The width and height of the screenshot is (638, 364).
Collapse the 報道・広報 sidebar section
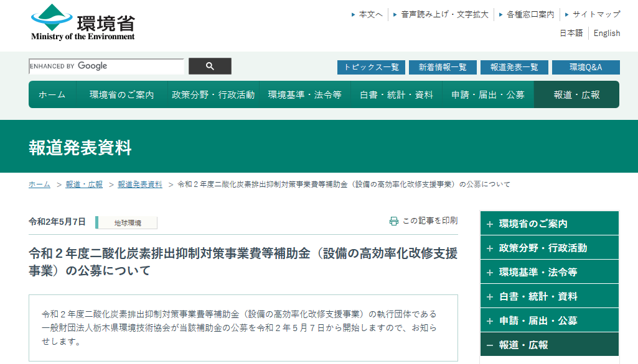click(x=548, y=344)
